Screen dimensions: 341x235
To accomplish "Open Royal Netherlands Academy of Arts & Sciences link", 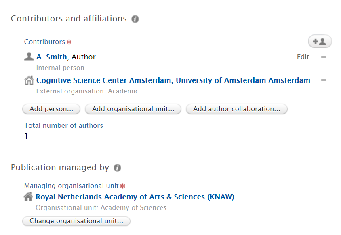I will pos(135,197).
